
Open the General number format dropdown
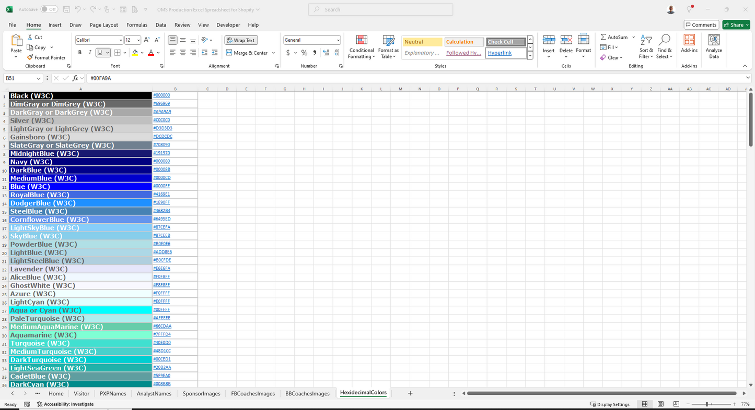[x=337, y=40]
